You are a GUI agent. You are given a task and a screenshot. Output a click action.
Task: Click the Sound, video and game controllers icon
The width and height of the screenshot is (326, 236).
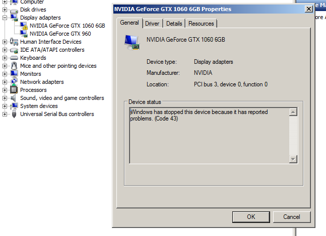[14, 98]
